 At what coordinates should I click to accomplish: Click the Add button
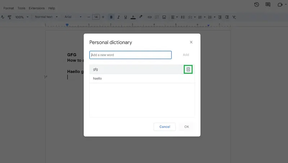click(x=186, y=55)
